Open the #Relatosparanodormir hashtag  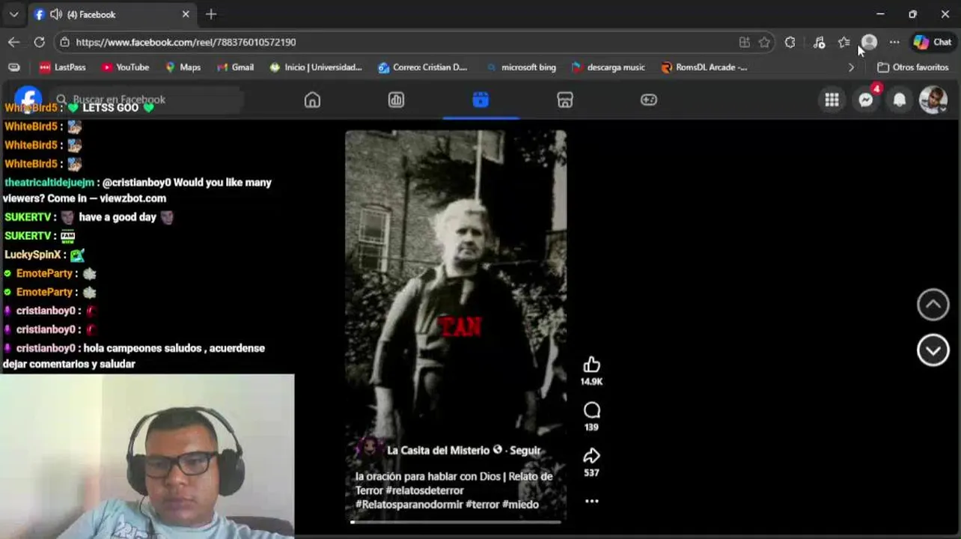[409, 505]
